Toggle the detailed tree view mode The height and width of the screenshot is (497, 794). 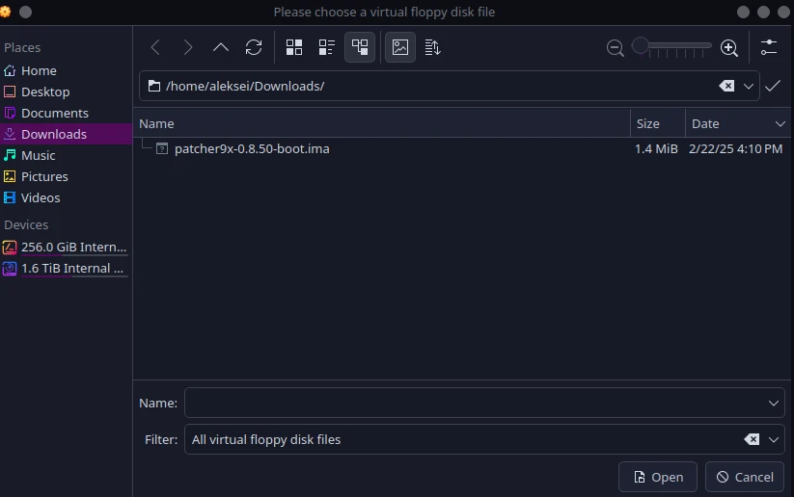point(360,47)
